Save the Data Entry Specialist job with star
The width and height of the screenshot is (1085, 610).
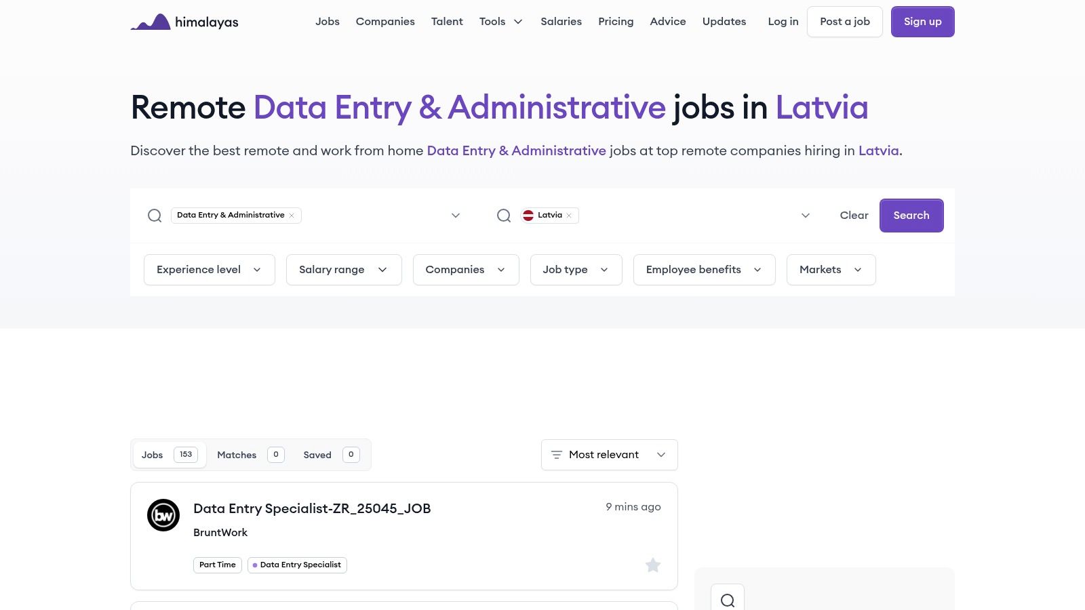(x=653, y=565)
